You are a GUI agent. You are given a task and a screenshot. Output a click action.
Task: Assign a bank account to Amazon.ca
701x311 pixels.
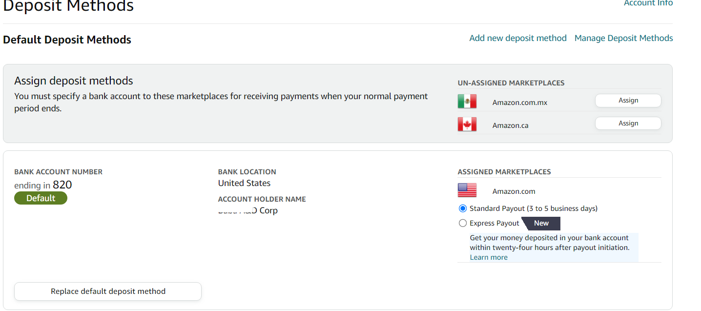(x=628, y=123)
